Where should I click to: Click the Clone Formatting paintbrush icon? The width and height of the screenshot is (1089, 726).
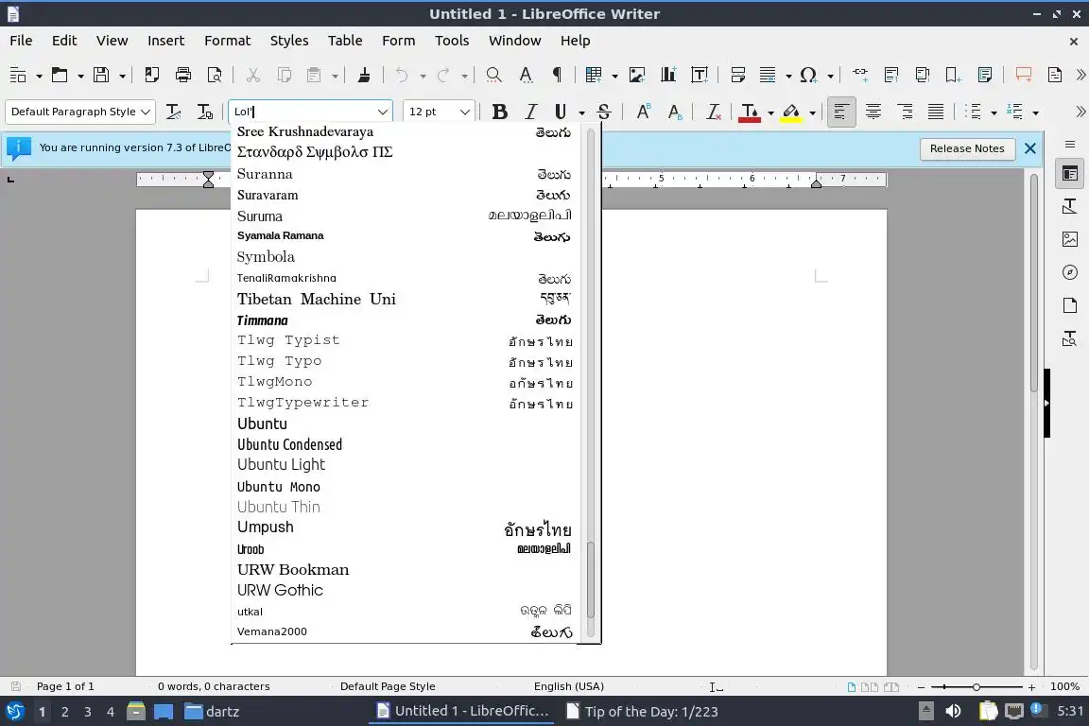pyautogui.click(x=364, y=75)
